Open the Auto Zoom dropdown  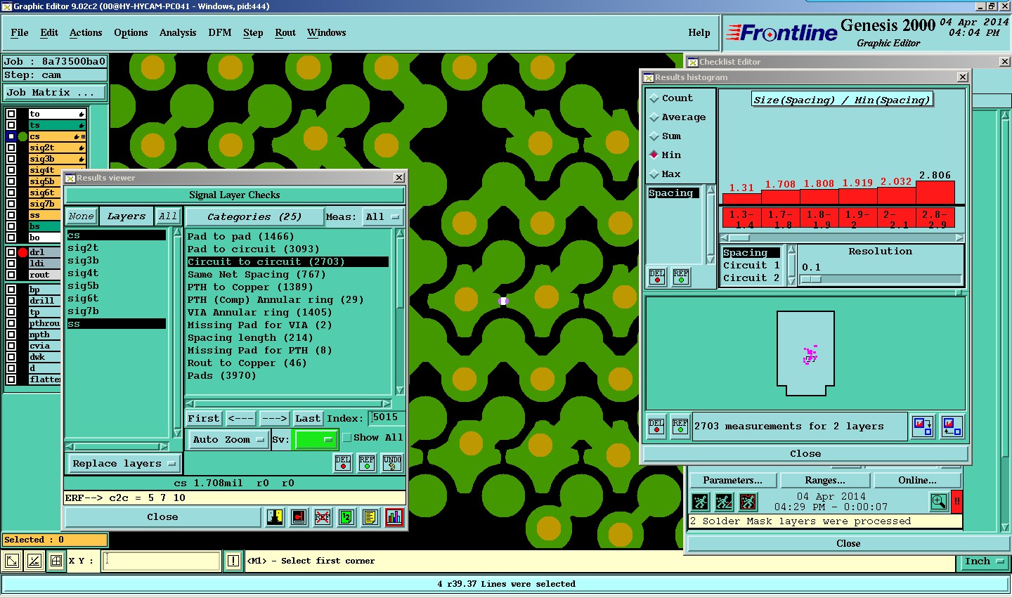coord(228,439)
